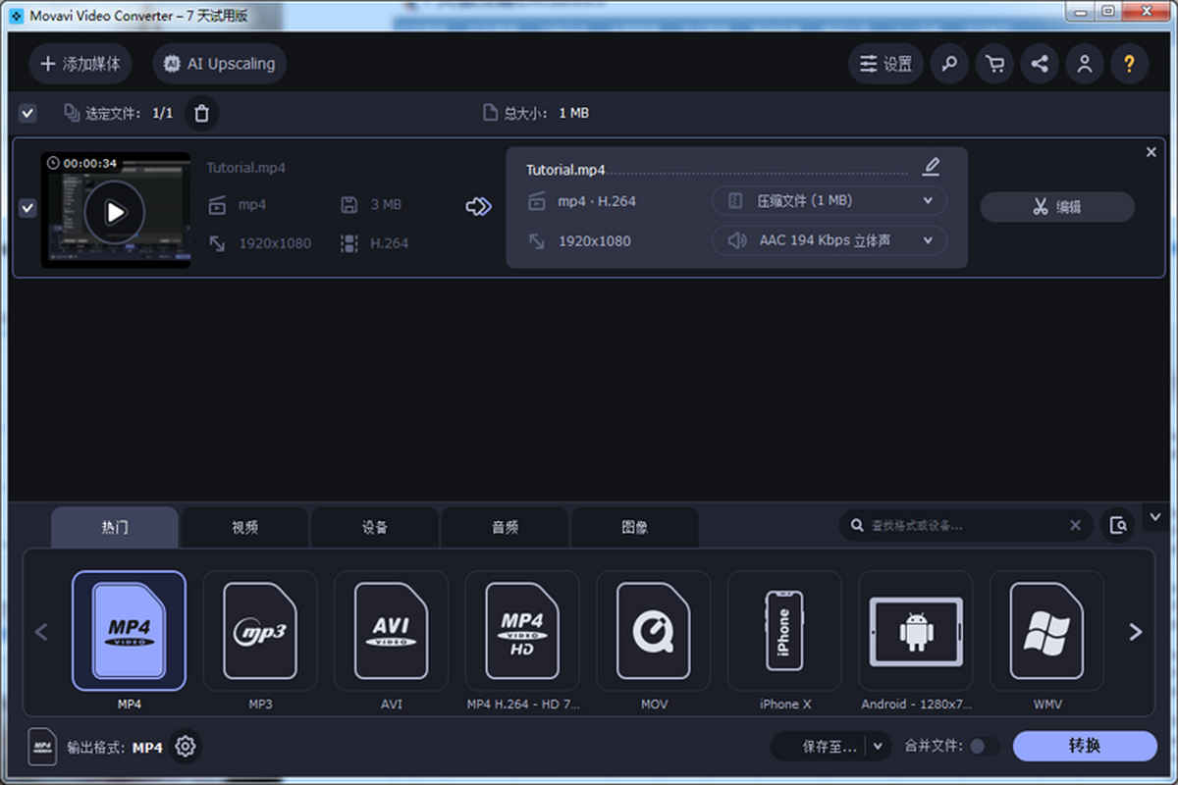
Task: Expand the 压缩文件 (1 MB) dropdown
Action: coord(829,201)
